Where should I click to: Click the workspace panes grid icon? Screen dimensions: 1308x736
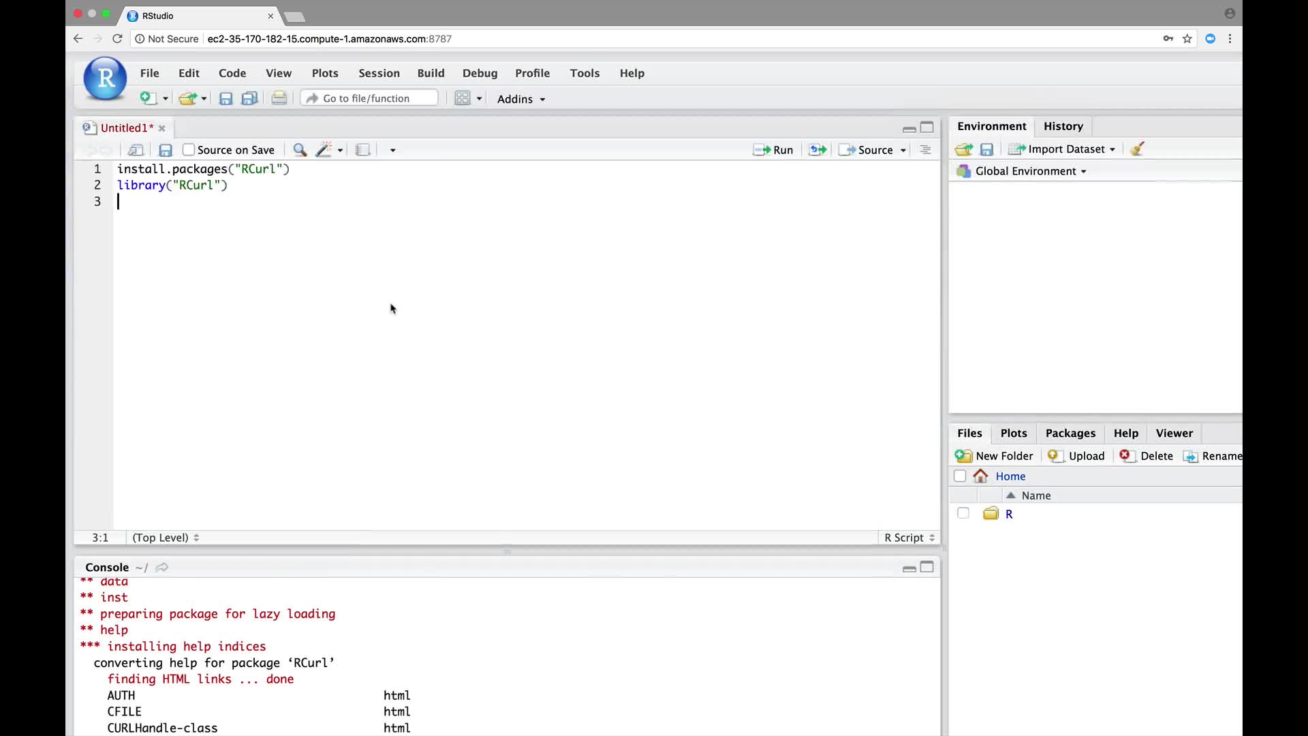click(463, 99)
